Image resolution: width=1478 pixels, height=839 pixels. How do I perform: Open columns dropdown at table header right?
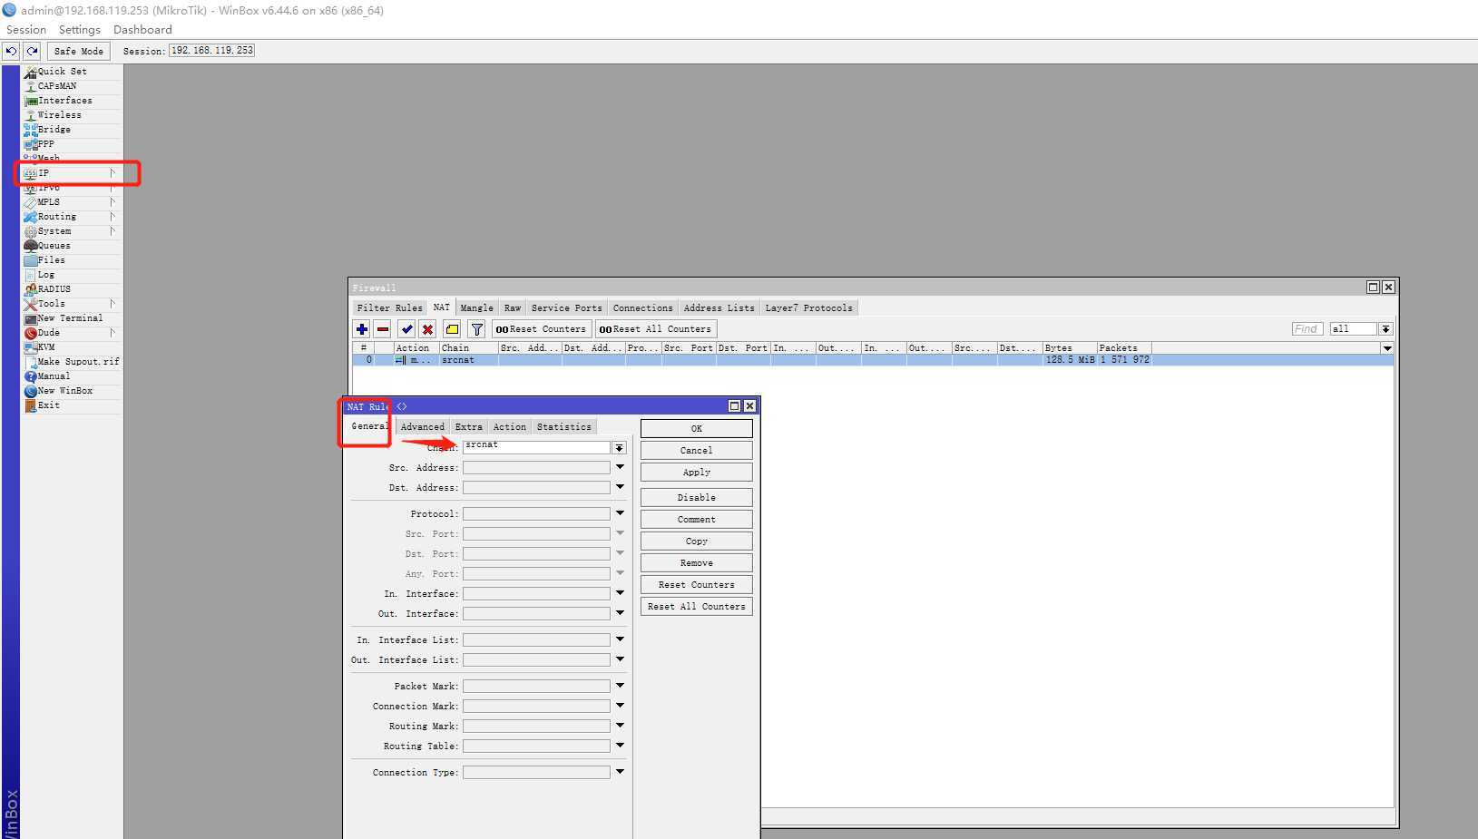(1387, 348)
